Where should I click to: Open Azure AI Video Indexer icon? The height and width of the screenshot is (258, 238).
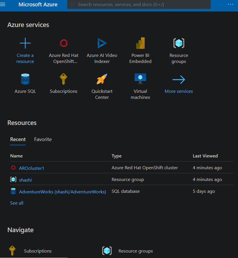pyautogui.click(x=102, y=43)
